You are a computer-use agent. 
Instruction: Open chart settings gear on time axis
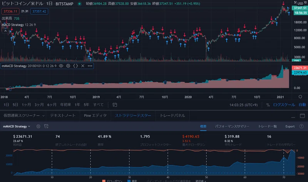pos(300,97)
